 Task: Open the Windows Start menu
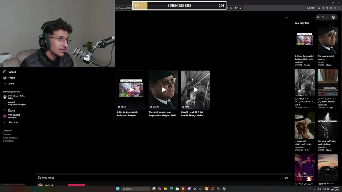[118, 189]
